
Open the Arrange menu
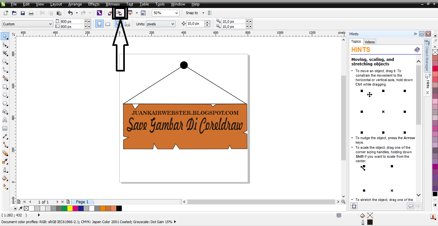point(75,4)
